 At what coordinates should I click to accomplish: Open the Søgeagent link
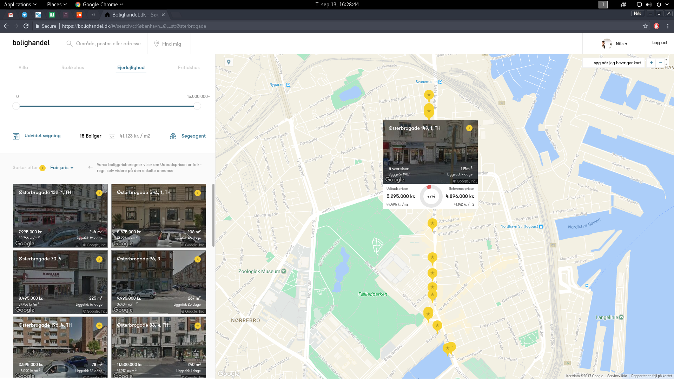point(193,136)
